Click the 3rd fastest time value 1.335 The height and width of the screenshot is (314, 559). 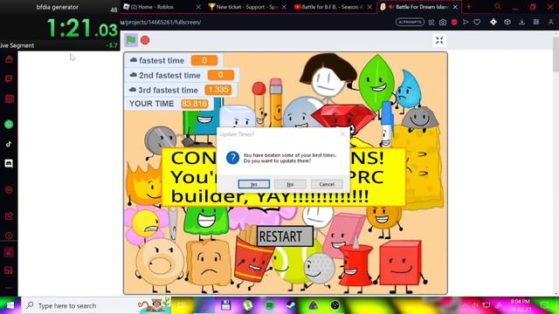pos(217,90)
